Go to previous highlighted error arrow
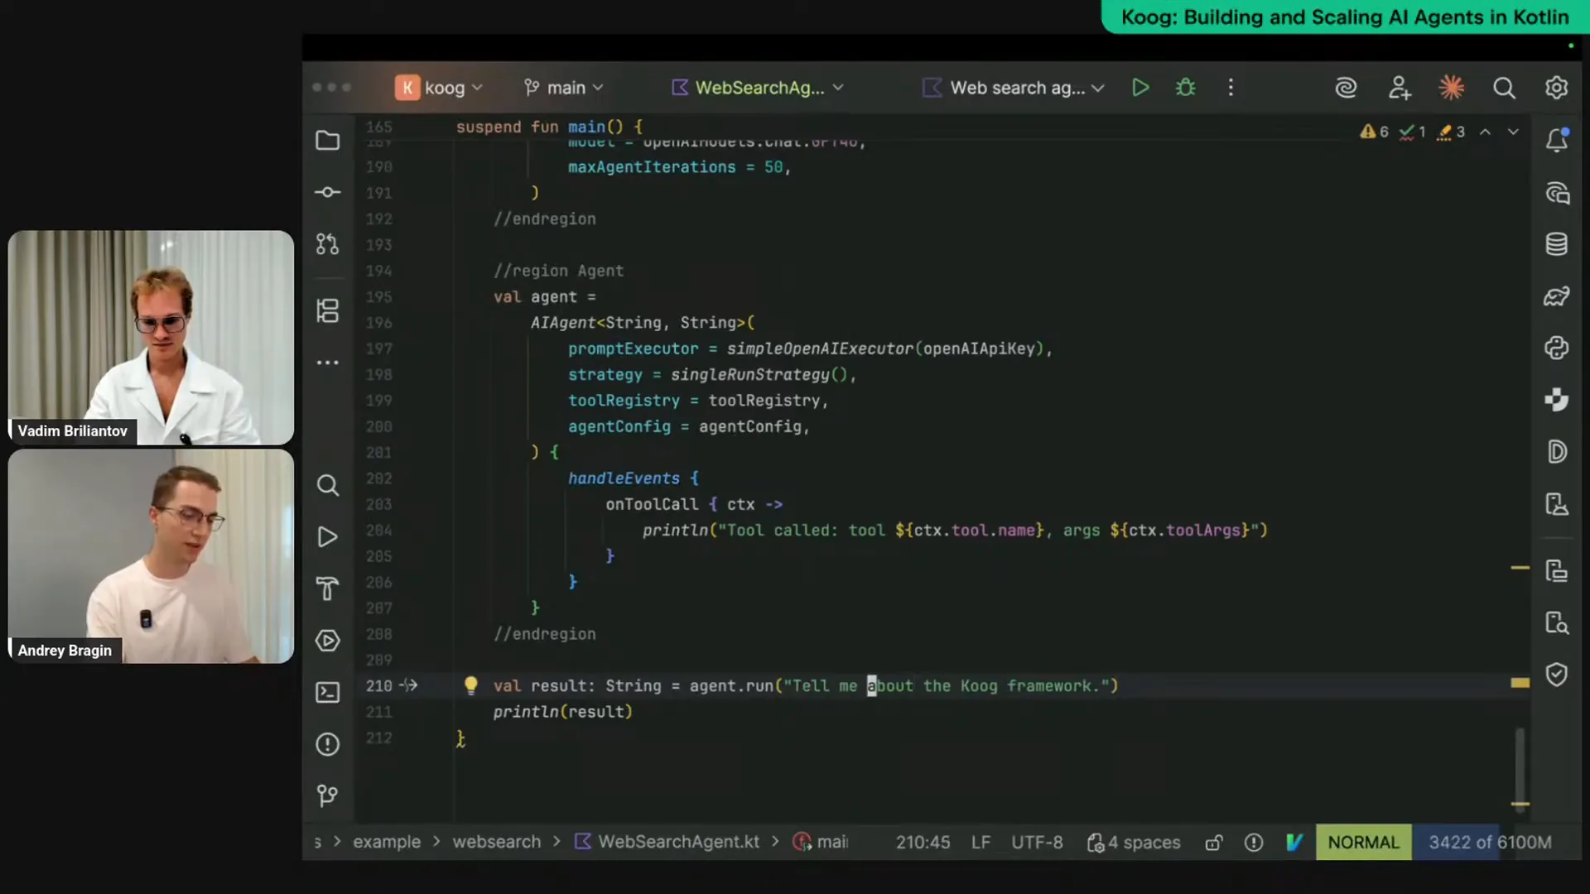1590x894 pixels. click(x=1486, y=132)
